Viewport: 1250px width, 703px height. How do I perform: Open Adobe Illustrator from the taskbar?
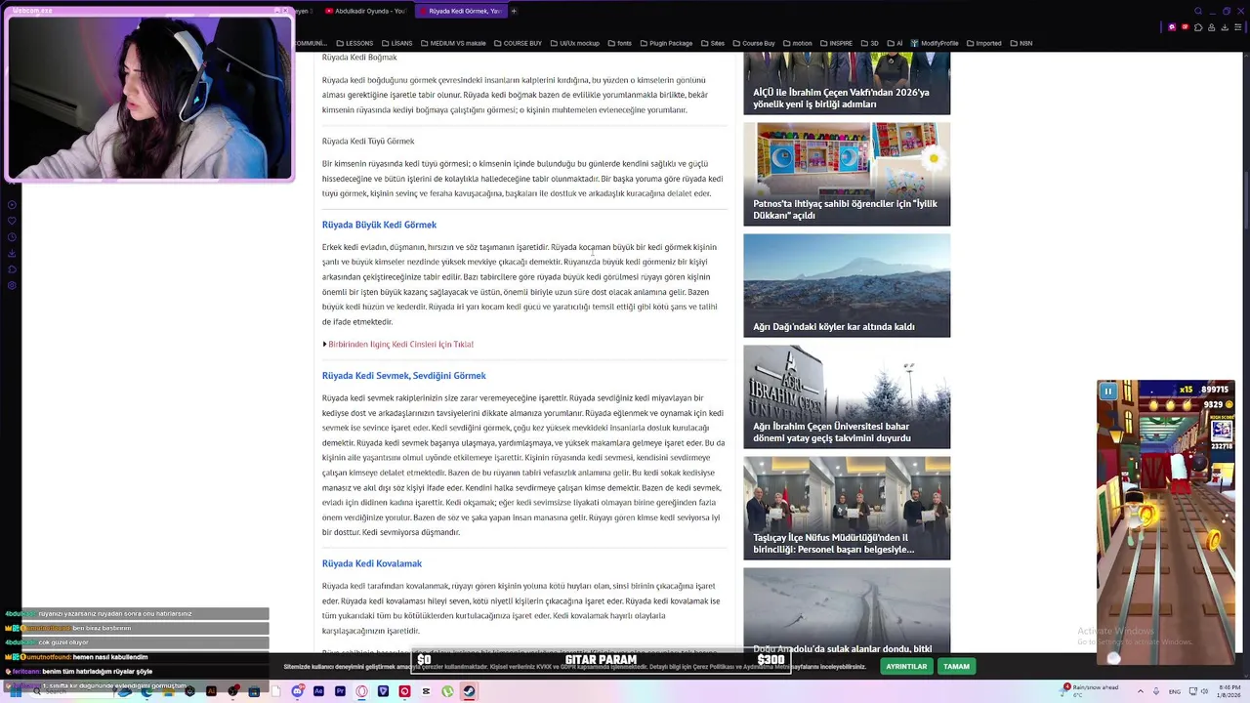point(211,691)
